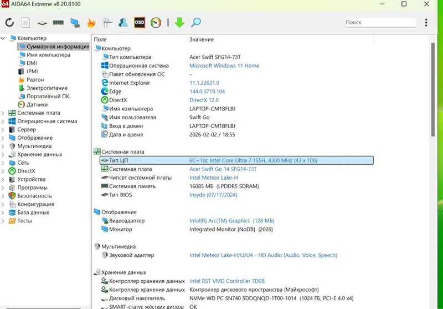The width and height of the screenshot is (443, 309).
Task: Open the Intel Meteor Lake-H chipset link
Action: (x=214, y=178)
